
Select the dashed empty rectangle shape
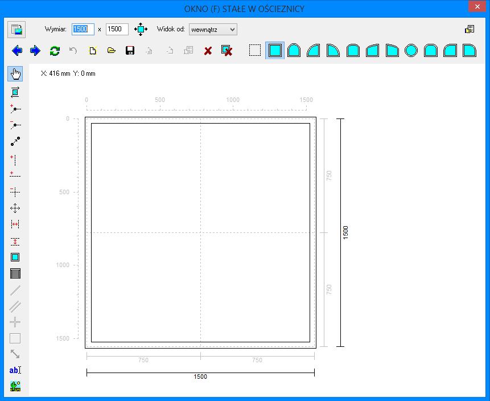pyautogui.click(x=255, y=50)
